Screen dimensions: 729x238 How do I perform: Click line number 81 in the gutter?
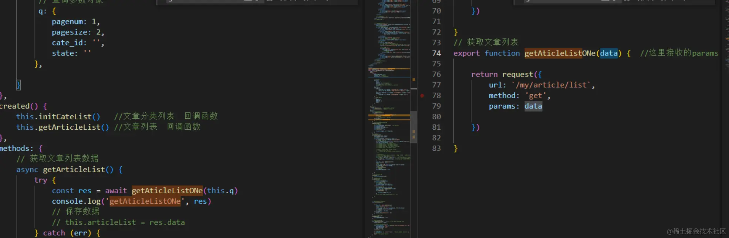[x=436, y=127]
